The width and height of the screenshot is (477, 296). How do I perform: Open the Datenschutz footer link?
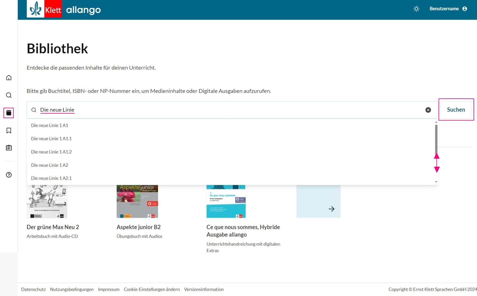tap(33, 289)
